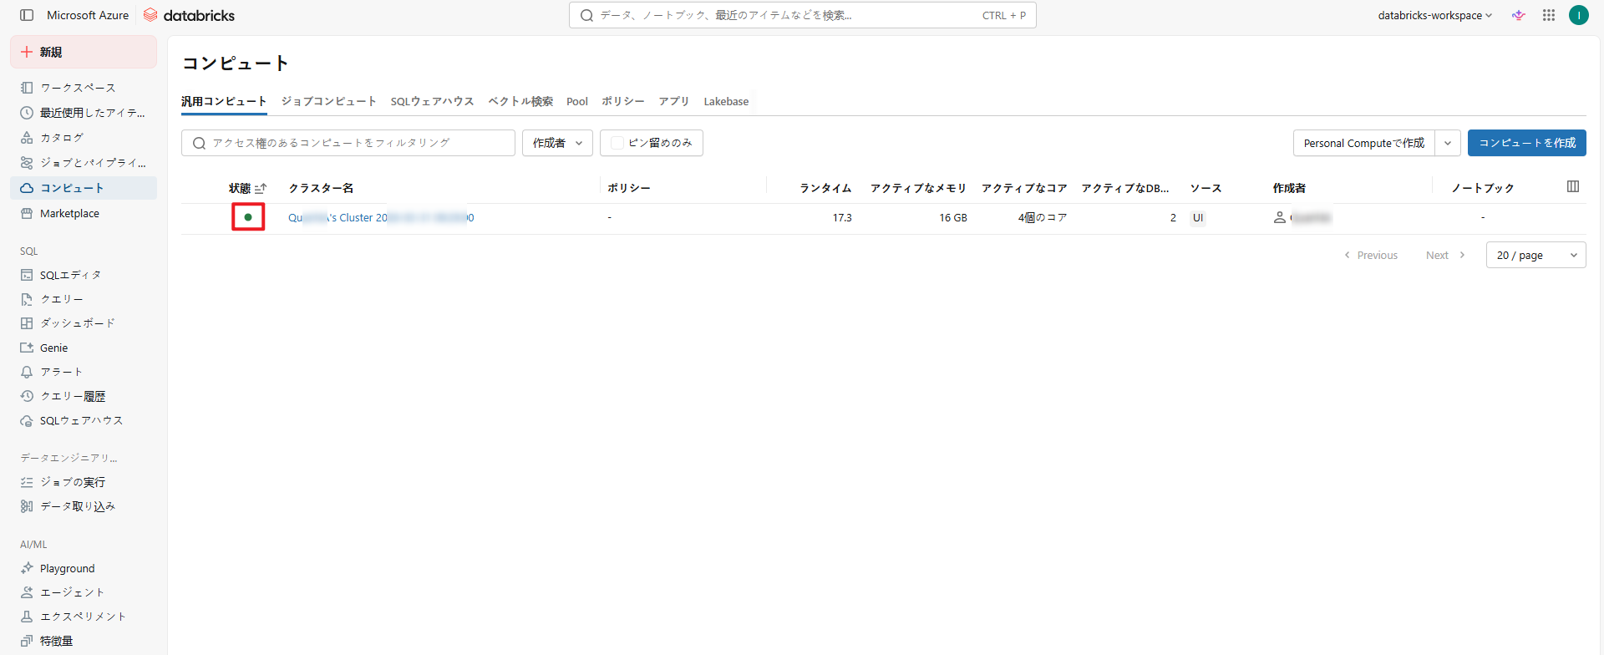Sort by the 状態 column sort icon

261,189
